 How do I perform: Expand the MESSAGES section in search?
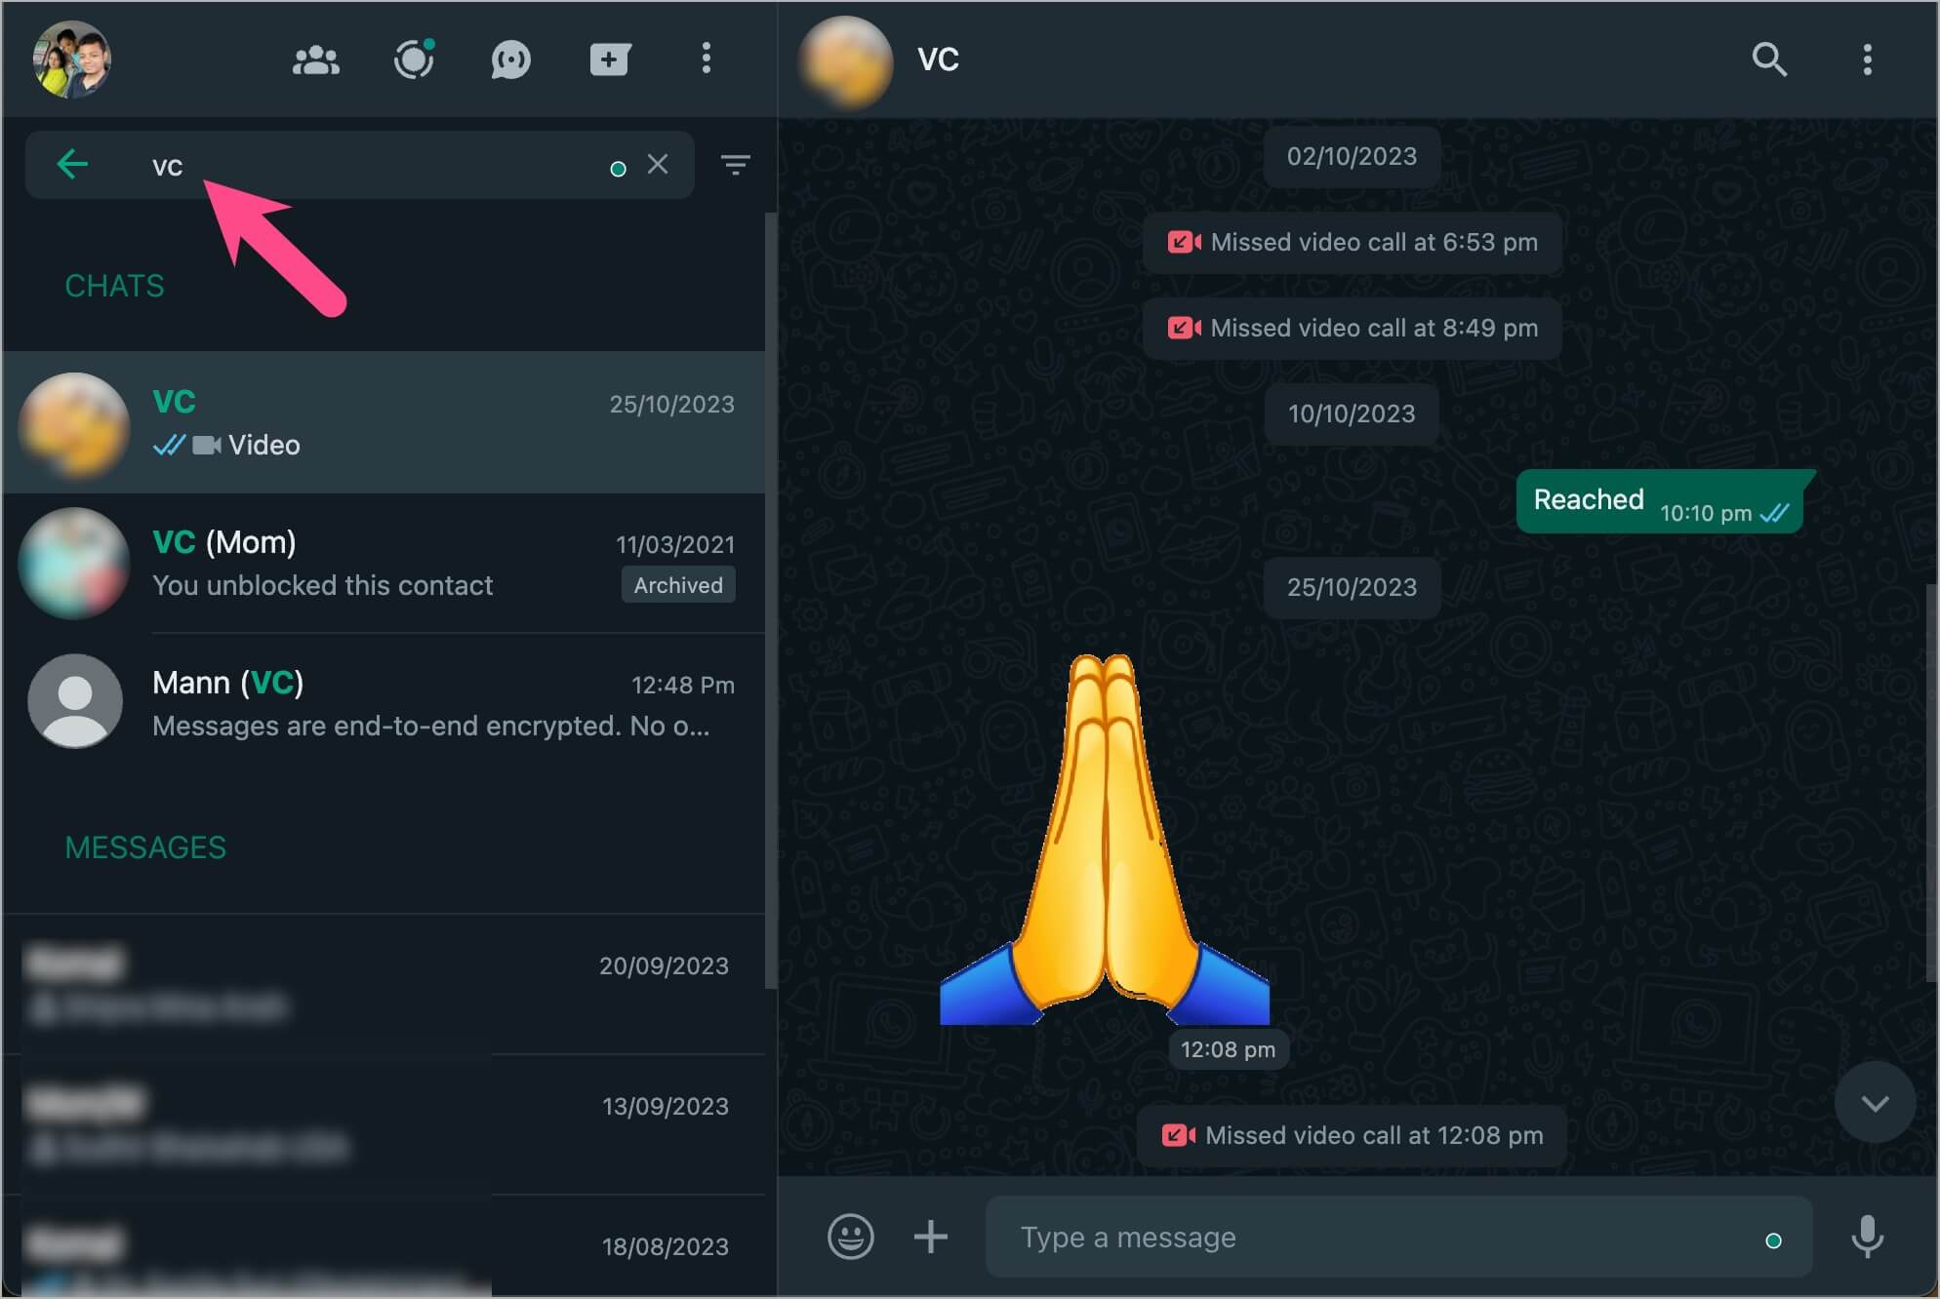(145, 848)
